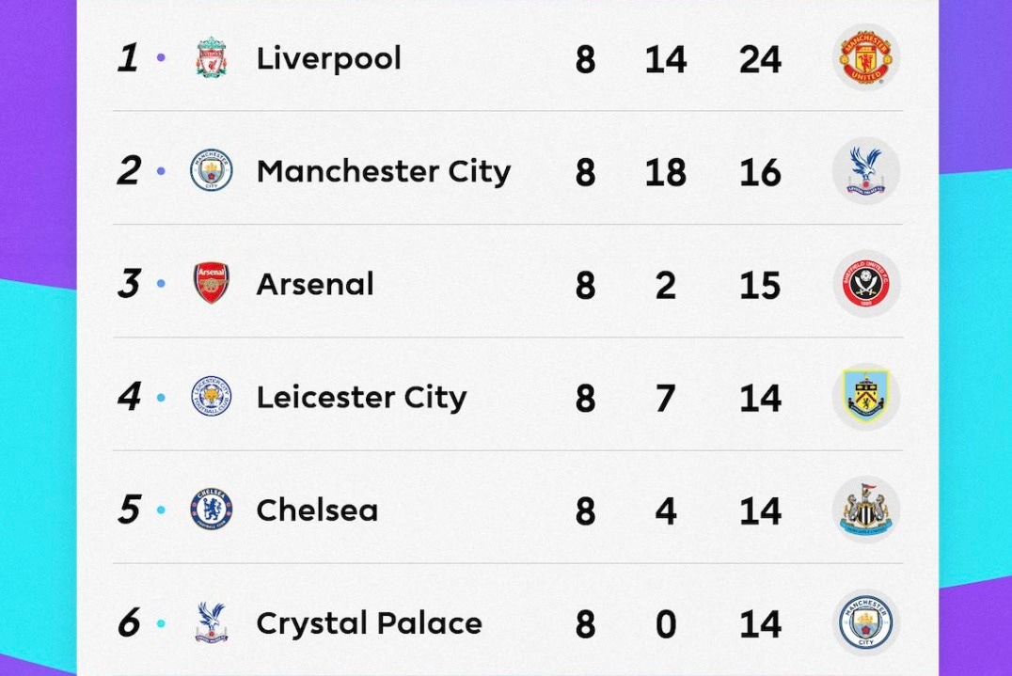Click the Leicester City club crest
The image size is (1012, 676).
pos(212,397)
